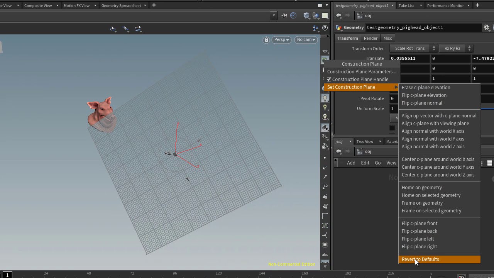This screenshot has width=494, height=278.
Task: Click the pale square background icon
Action: [325, 15]
